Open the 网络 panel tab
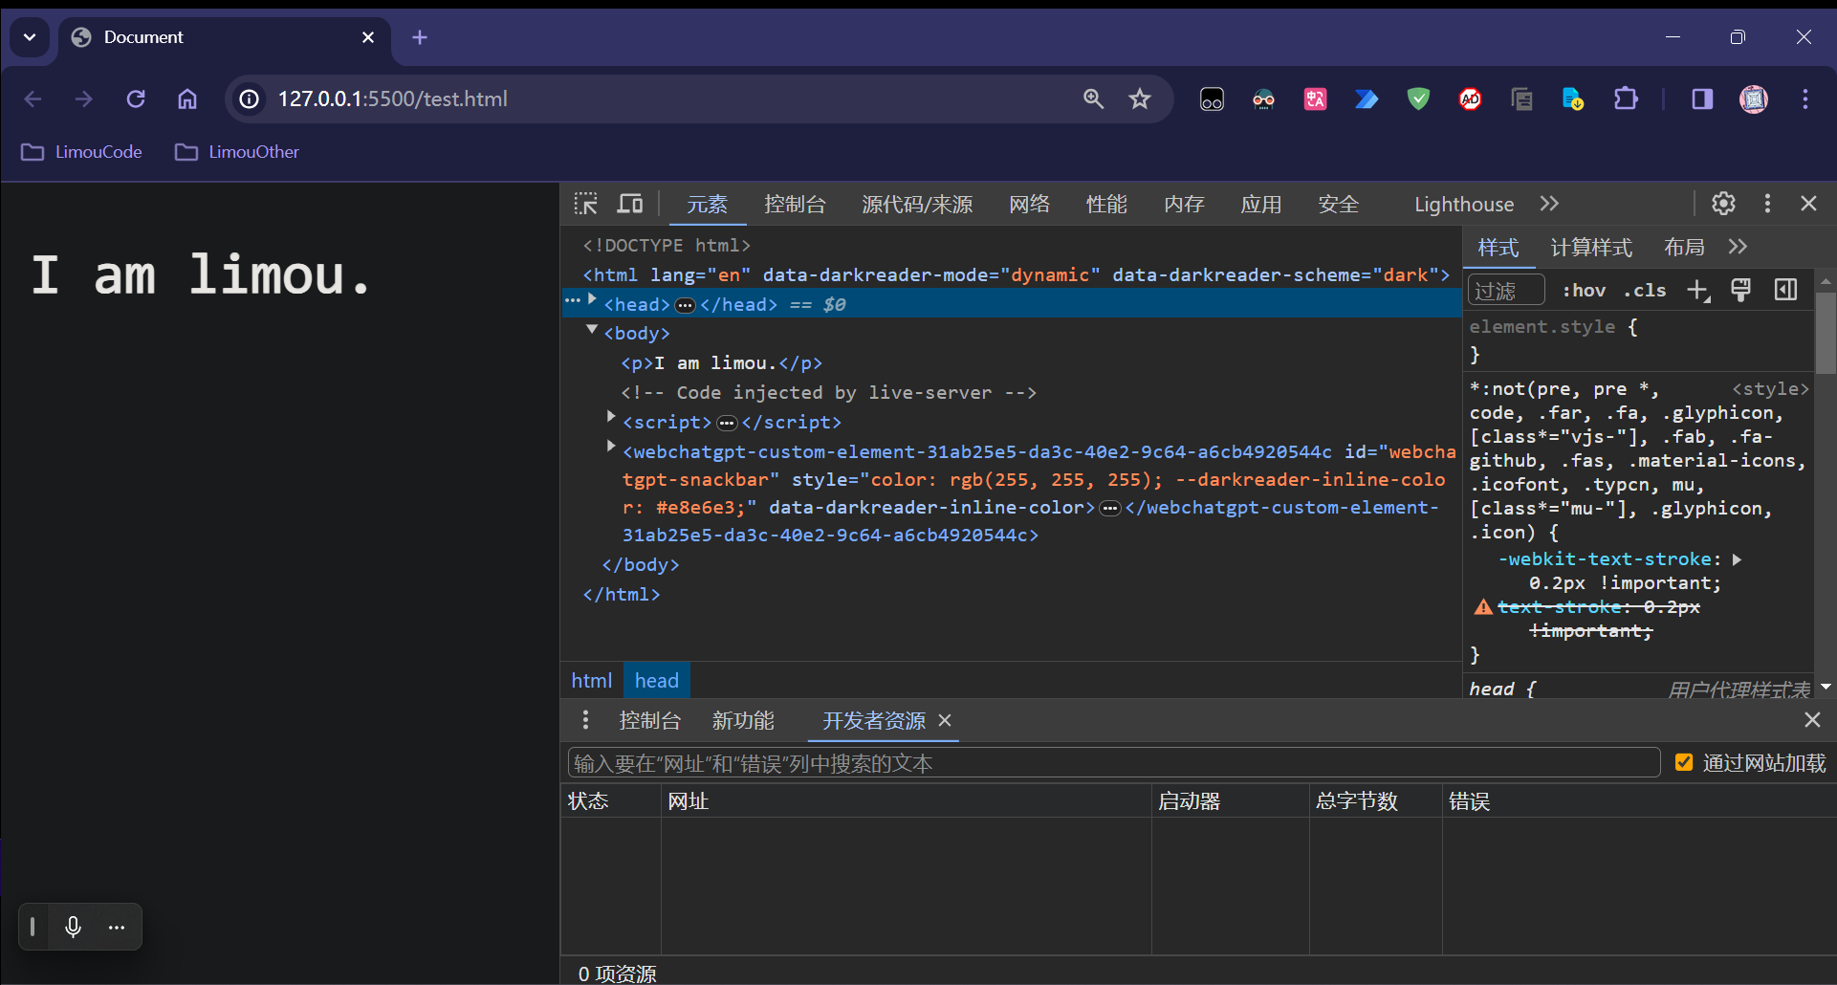The width and height of the screenshot is (1837, 985). (1029, 205)
